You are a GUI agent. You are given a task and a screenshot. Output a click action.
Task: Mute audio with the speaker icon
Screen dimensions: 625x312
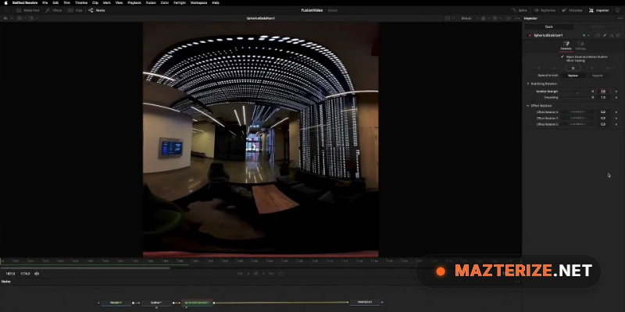point(37,274)
